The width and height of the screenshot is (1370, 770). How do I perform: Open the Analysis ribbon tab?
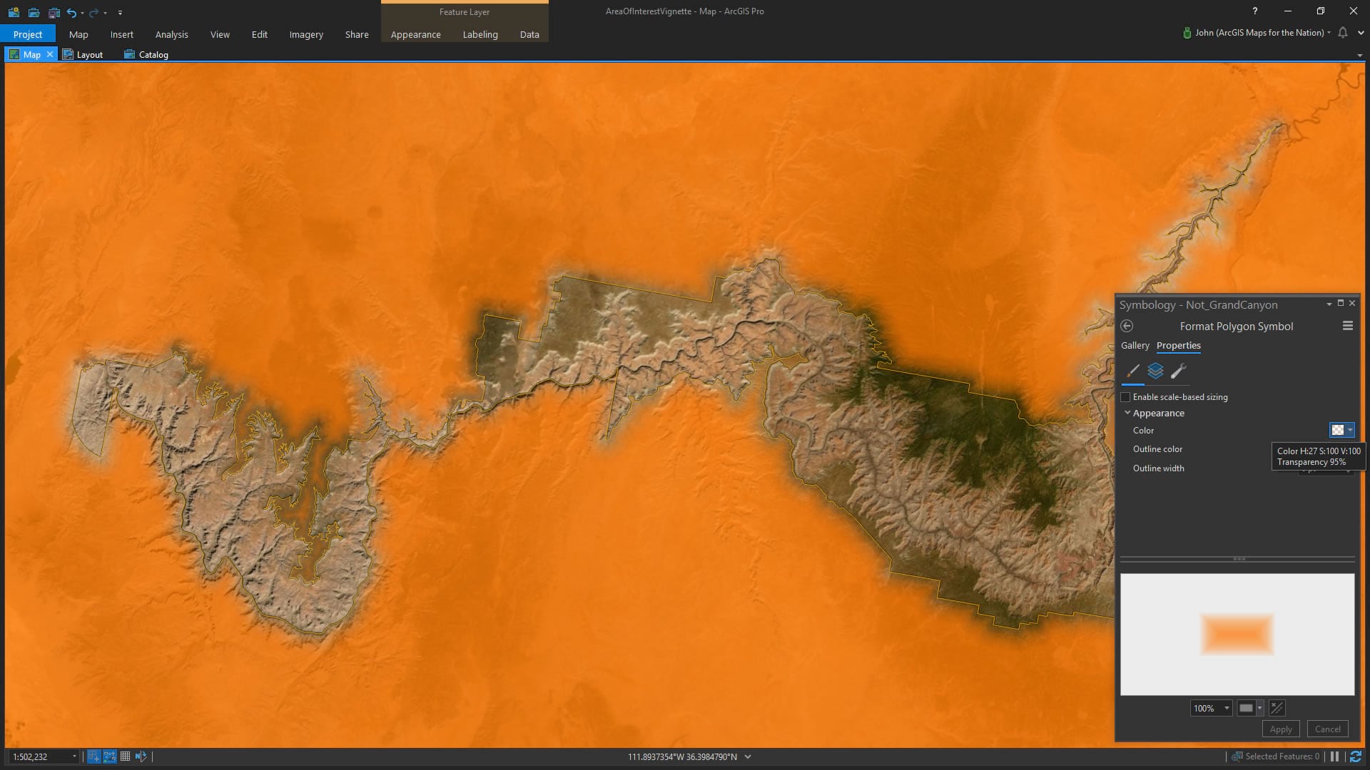tap(171, 34)
